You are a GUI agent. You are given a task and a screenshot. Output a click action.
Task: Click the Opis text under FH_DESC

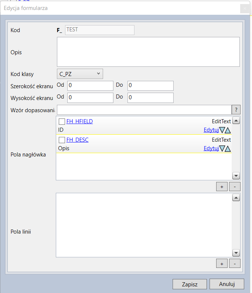[x=64, y=148]
